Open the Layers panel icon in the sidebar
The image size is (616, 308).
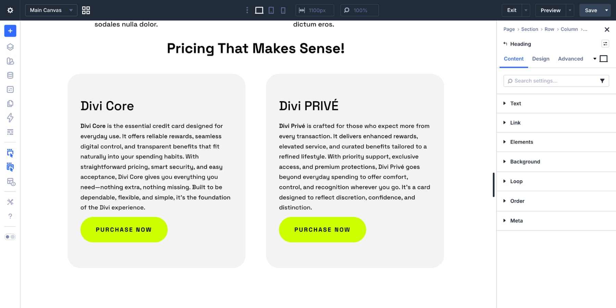(10, 47)
